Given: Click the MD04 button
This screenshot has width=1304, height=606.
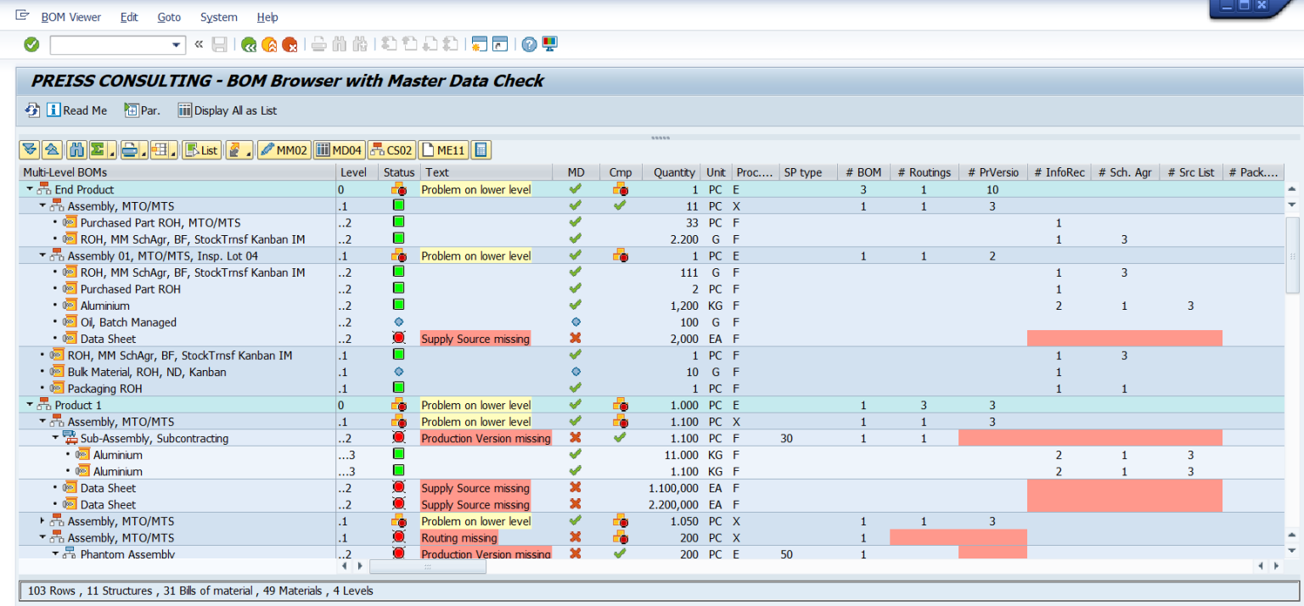Looking at the screenshot, I should 339,150.
